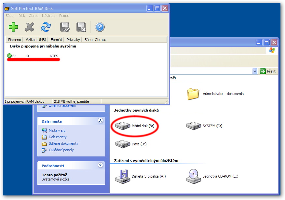Close the SoftPerfect RAM Disk window
Viewport: 285px width, 200px height.
click(165, 8)
